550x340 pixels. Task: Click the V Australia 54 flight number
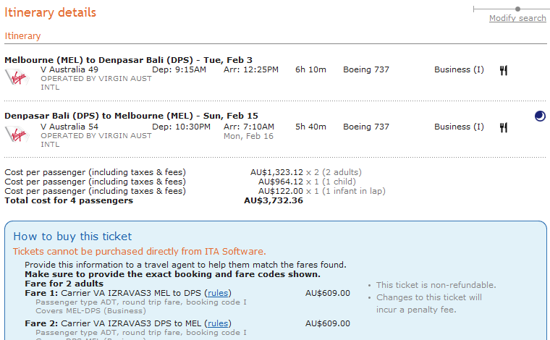coord(69,127)
